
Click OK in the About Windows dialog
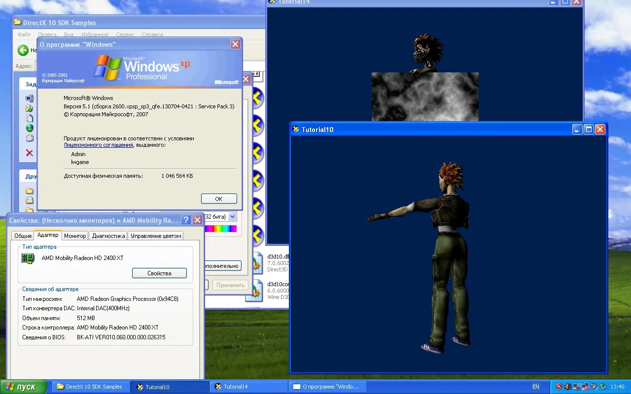click(x=219, y=199)
